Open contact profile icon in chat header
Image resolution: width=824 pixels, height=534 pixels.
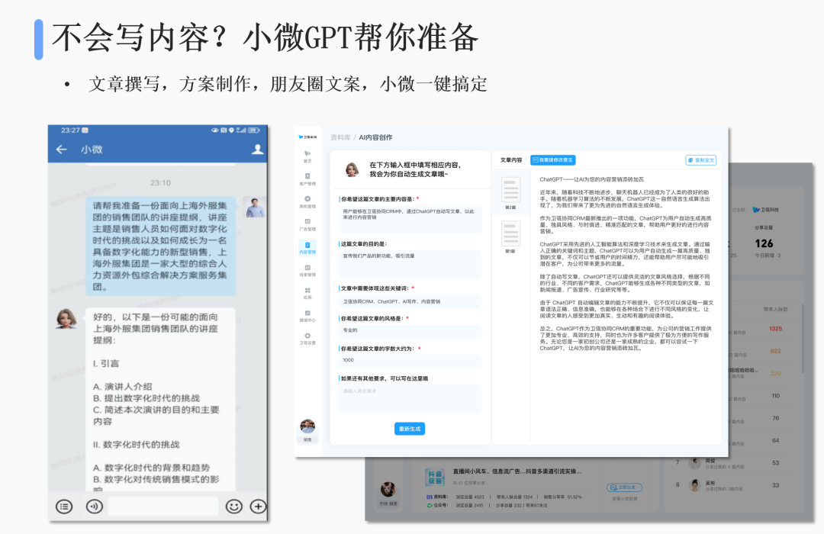(258, 150)
